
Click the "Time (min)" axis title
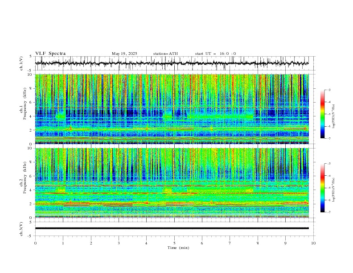pos(178,248)
